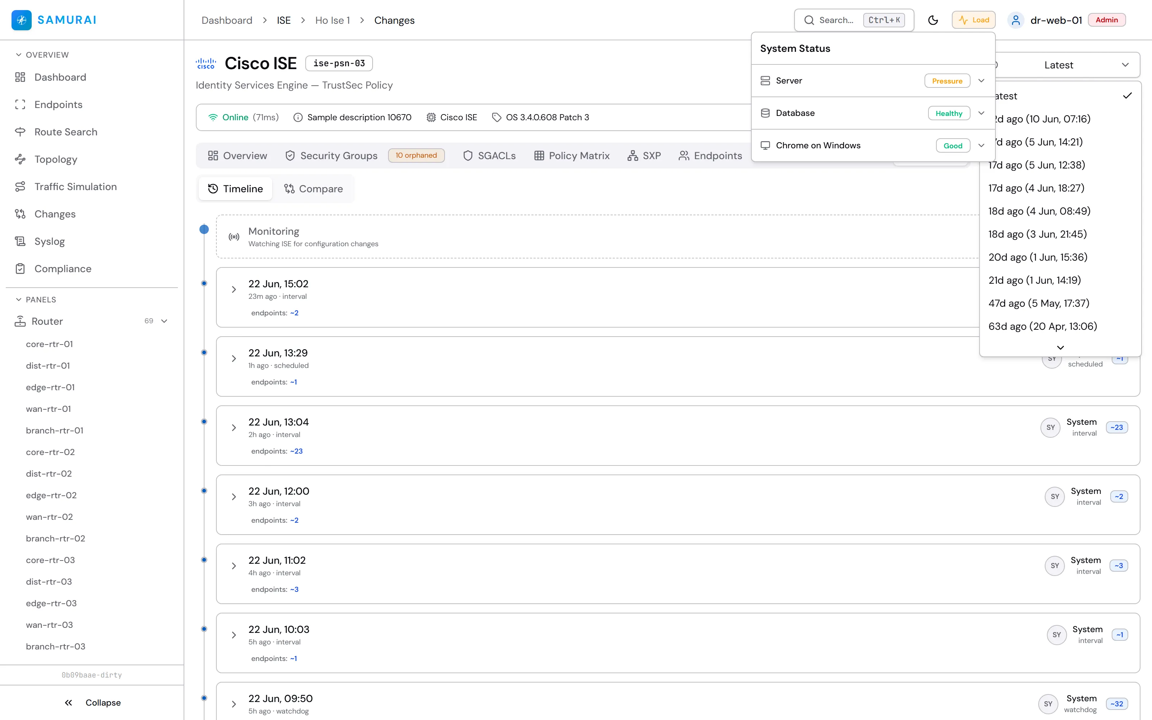Switch to the SGACLs tab
The height and width of the screenshot is (720, 1152).
pos(489,156)
